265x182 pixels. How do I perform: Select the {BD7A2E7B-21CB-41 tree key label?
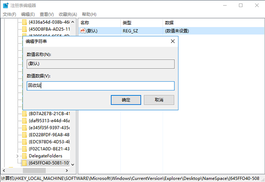[49, 114]
